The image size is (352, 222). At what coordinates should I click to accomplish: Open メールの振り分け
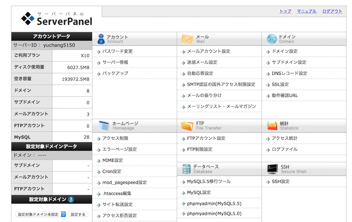pyautogui.click(x=204, y=95)
